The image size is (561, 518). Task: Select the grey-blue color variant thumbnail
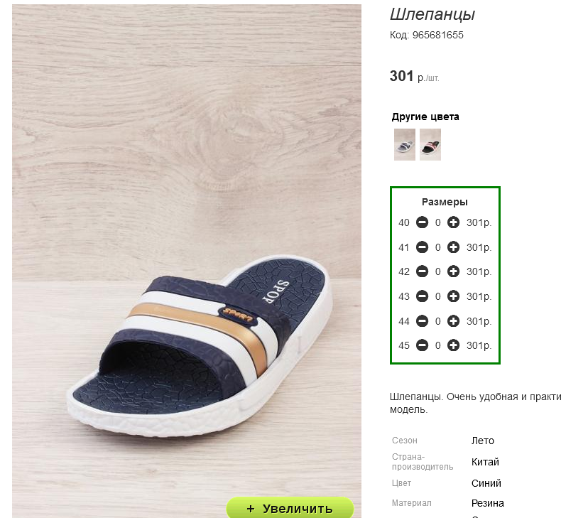tap(405, 145)
